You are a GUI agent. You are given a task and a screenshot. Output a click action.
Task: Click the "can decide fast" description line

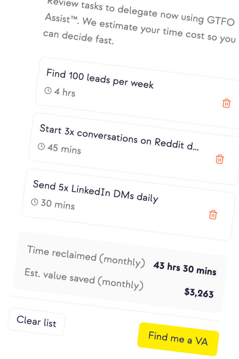(78, 37)
